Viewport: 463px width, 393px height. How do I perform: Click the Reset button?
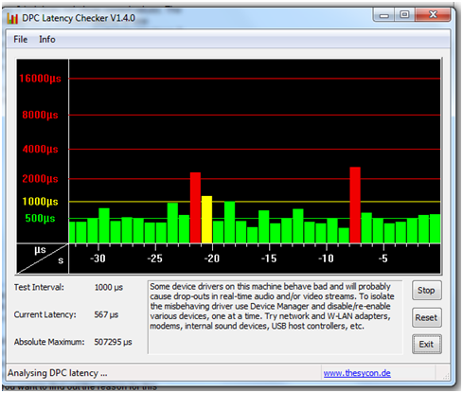pyautogui.click(x=426, y=317)
